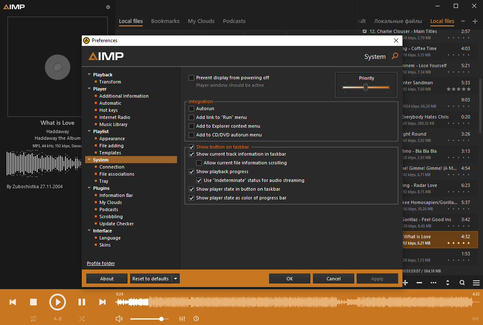Viewport: 483px width, 325px height.
Task: Enable Allow current file information scrolling
Action: 199,163
